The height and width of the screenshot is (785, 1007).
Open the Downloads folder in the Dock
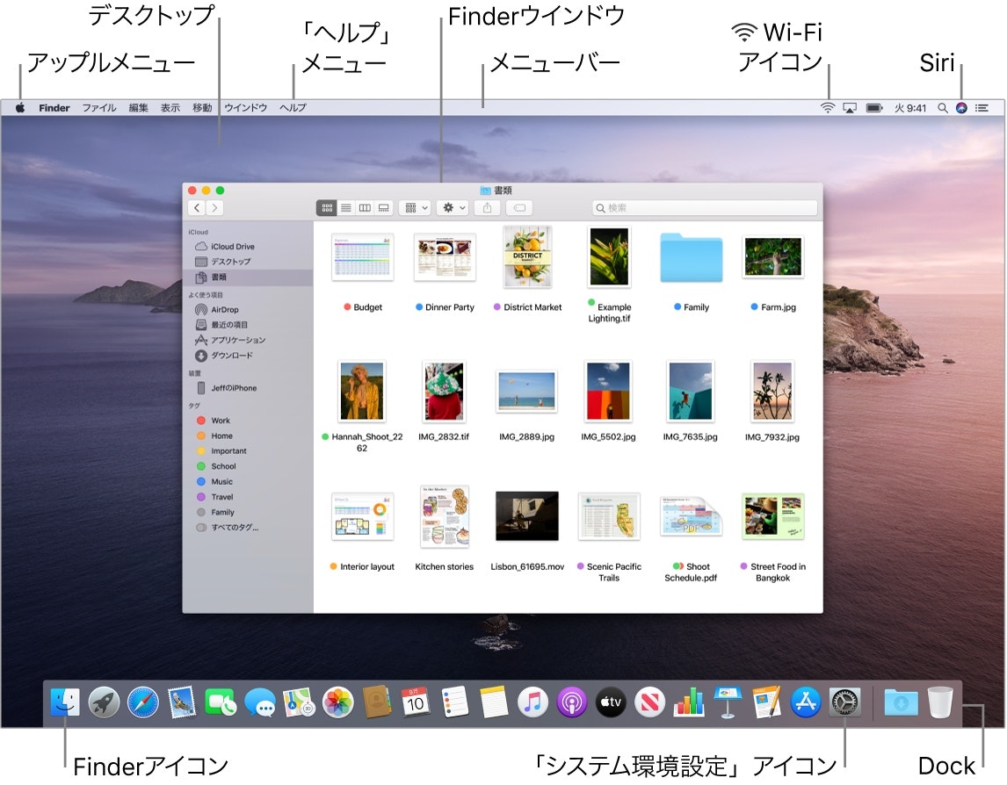pyautogui.click(x=901, y=702)
